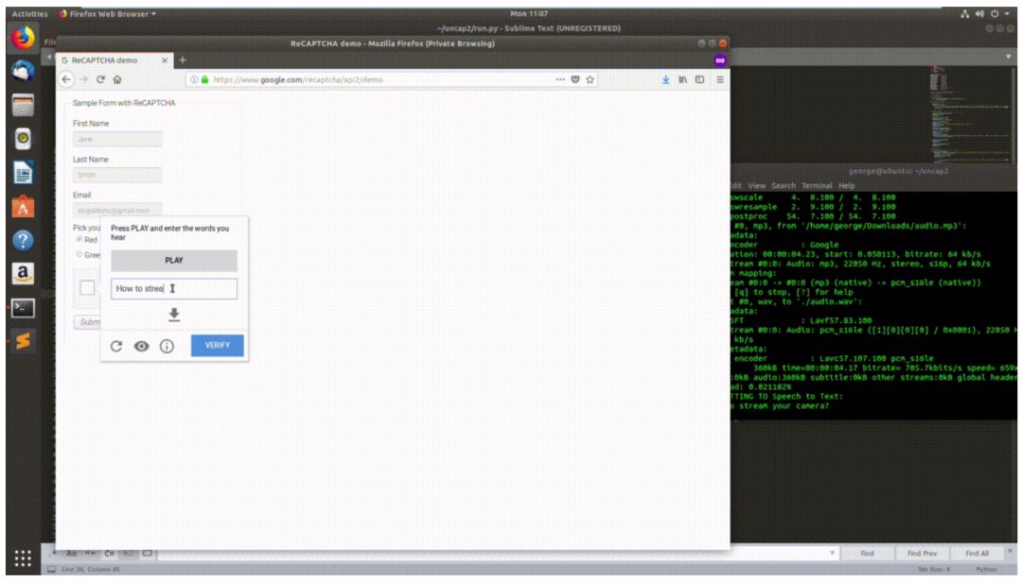Open Terminal from the dock
The width and height of the screenshot is (1022, 582).
click(x=23, y=308)
